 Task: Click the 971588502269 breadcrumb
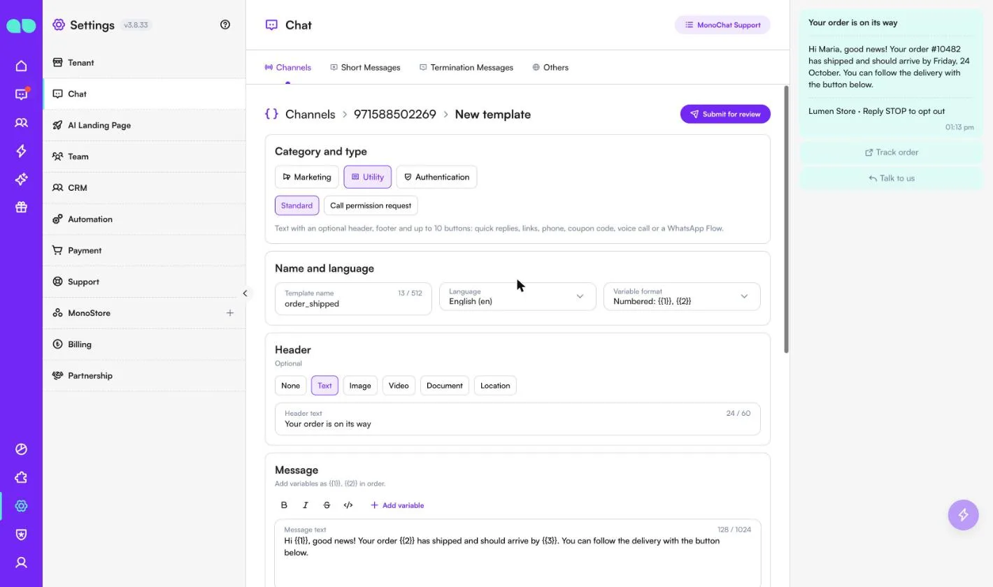tap(395, 115)
